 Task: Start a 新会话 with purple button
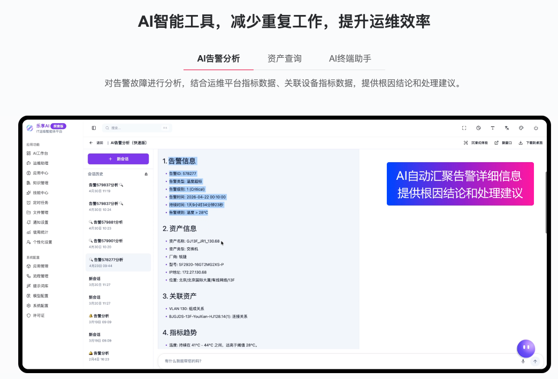click(x=118, y=159)
